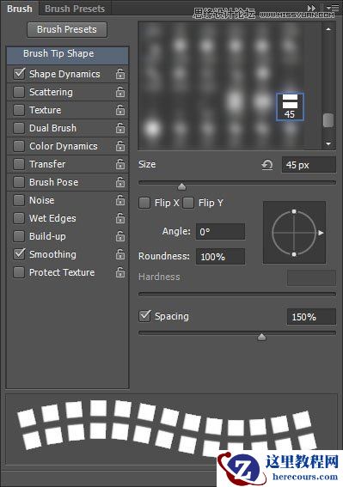
Task: Toggle the lock icon for Transfer
Action: [120, 164]
